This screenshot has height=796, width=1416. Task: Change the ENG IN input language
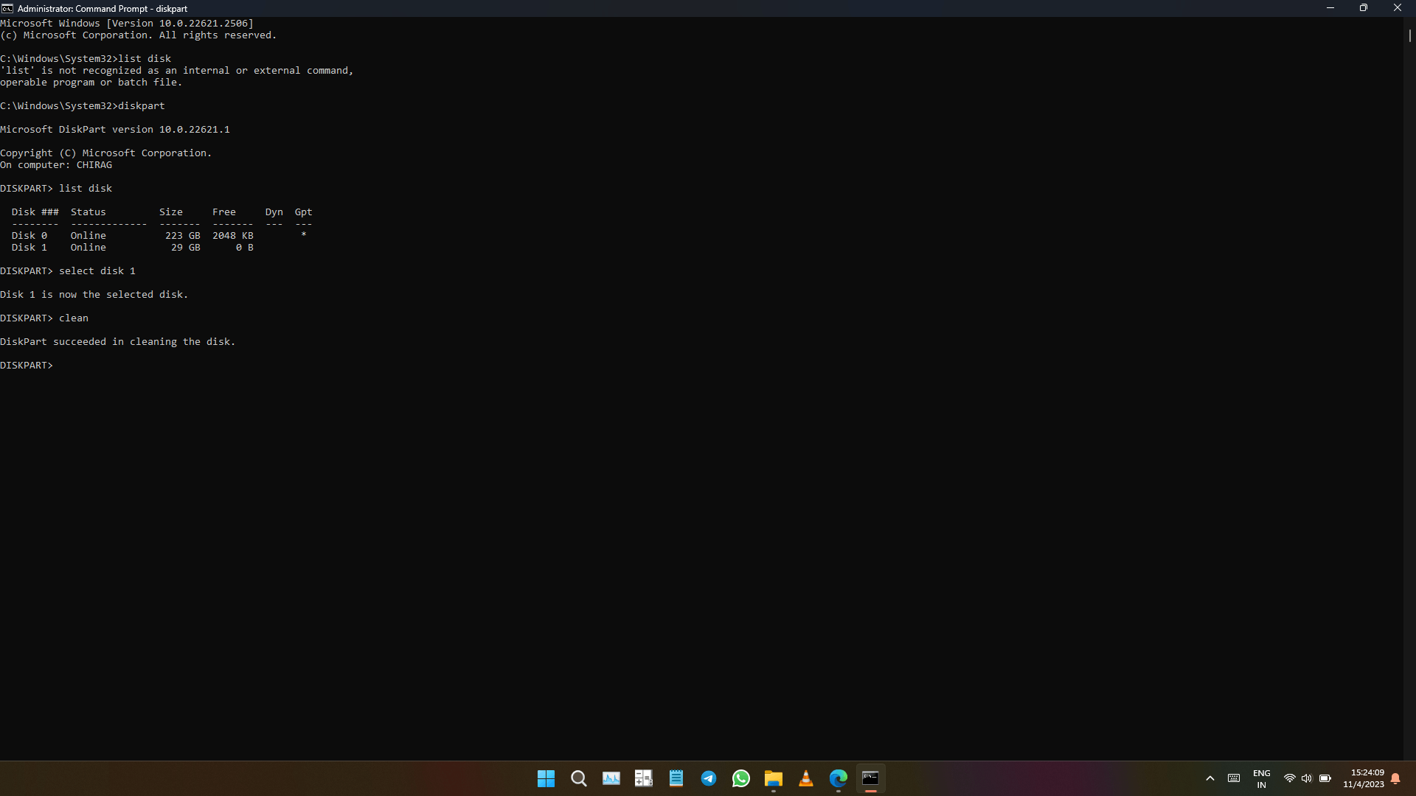[1262, 778]
